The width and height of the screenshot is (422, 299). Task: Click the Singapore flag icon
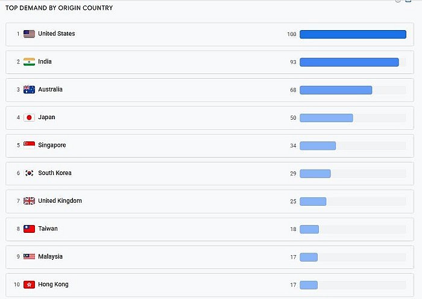tap(29, 146)
